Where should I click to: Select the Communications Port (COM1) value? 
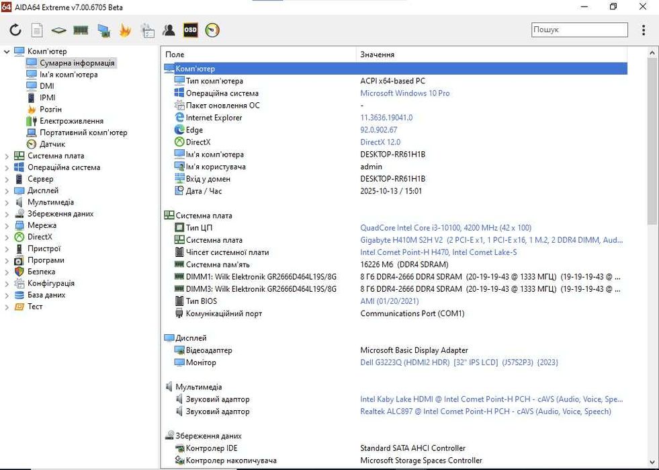412,313
